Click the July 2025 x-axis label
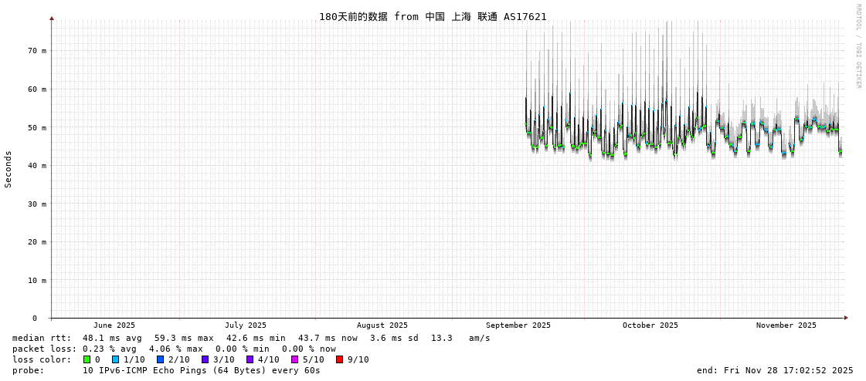866x381 pixels. click(246, 325)
